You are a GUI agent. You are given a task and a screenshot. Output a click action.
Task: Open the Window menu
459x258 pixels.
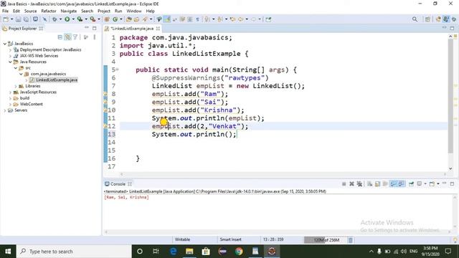pyautogui.click(x=134, y=11)
